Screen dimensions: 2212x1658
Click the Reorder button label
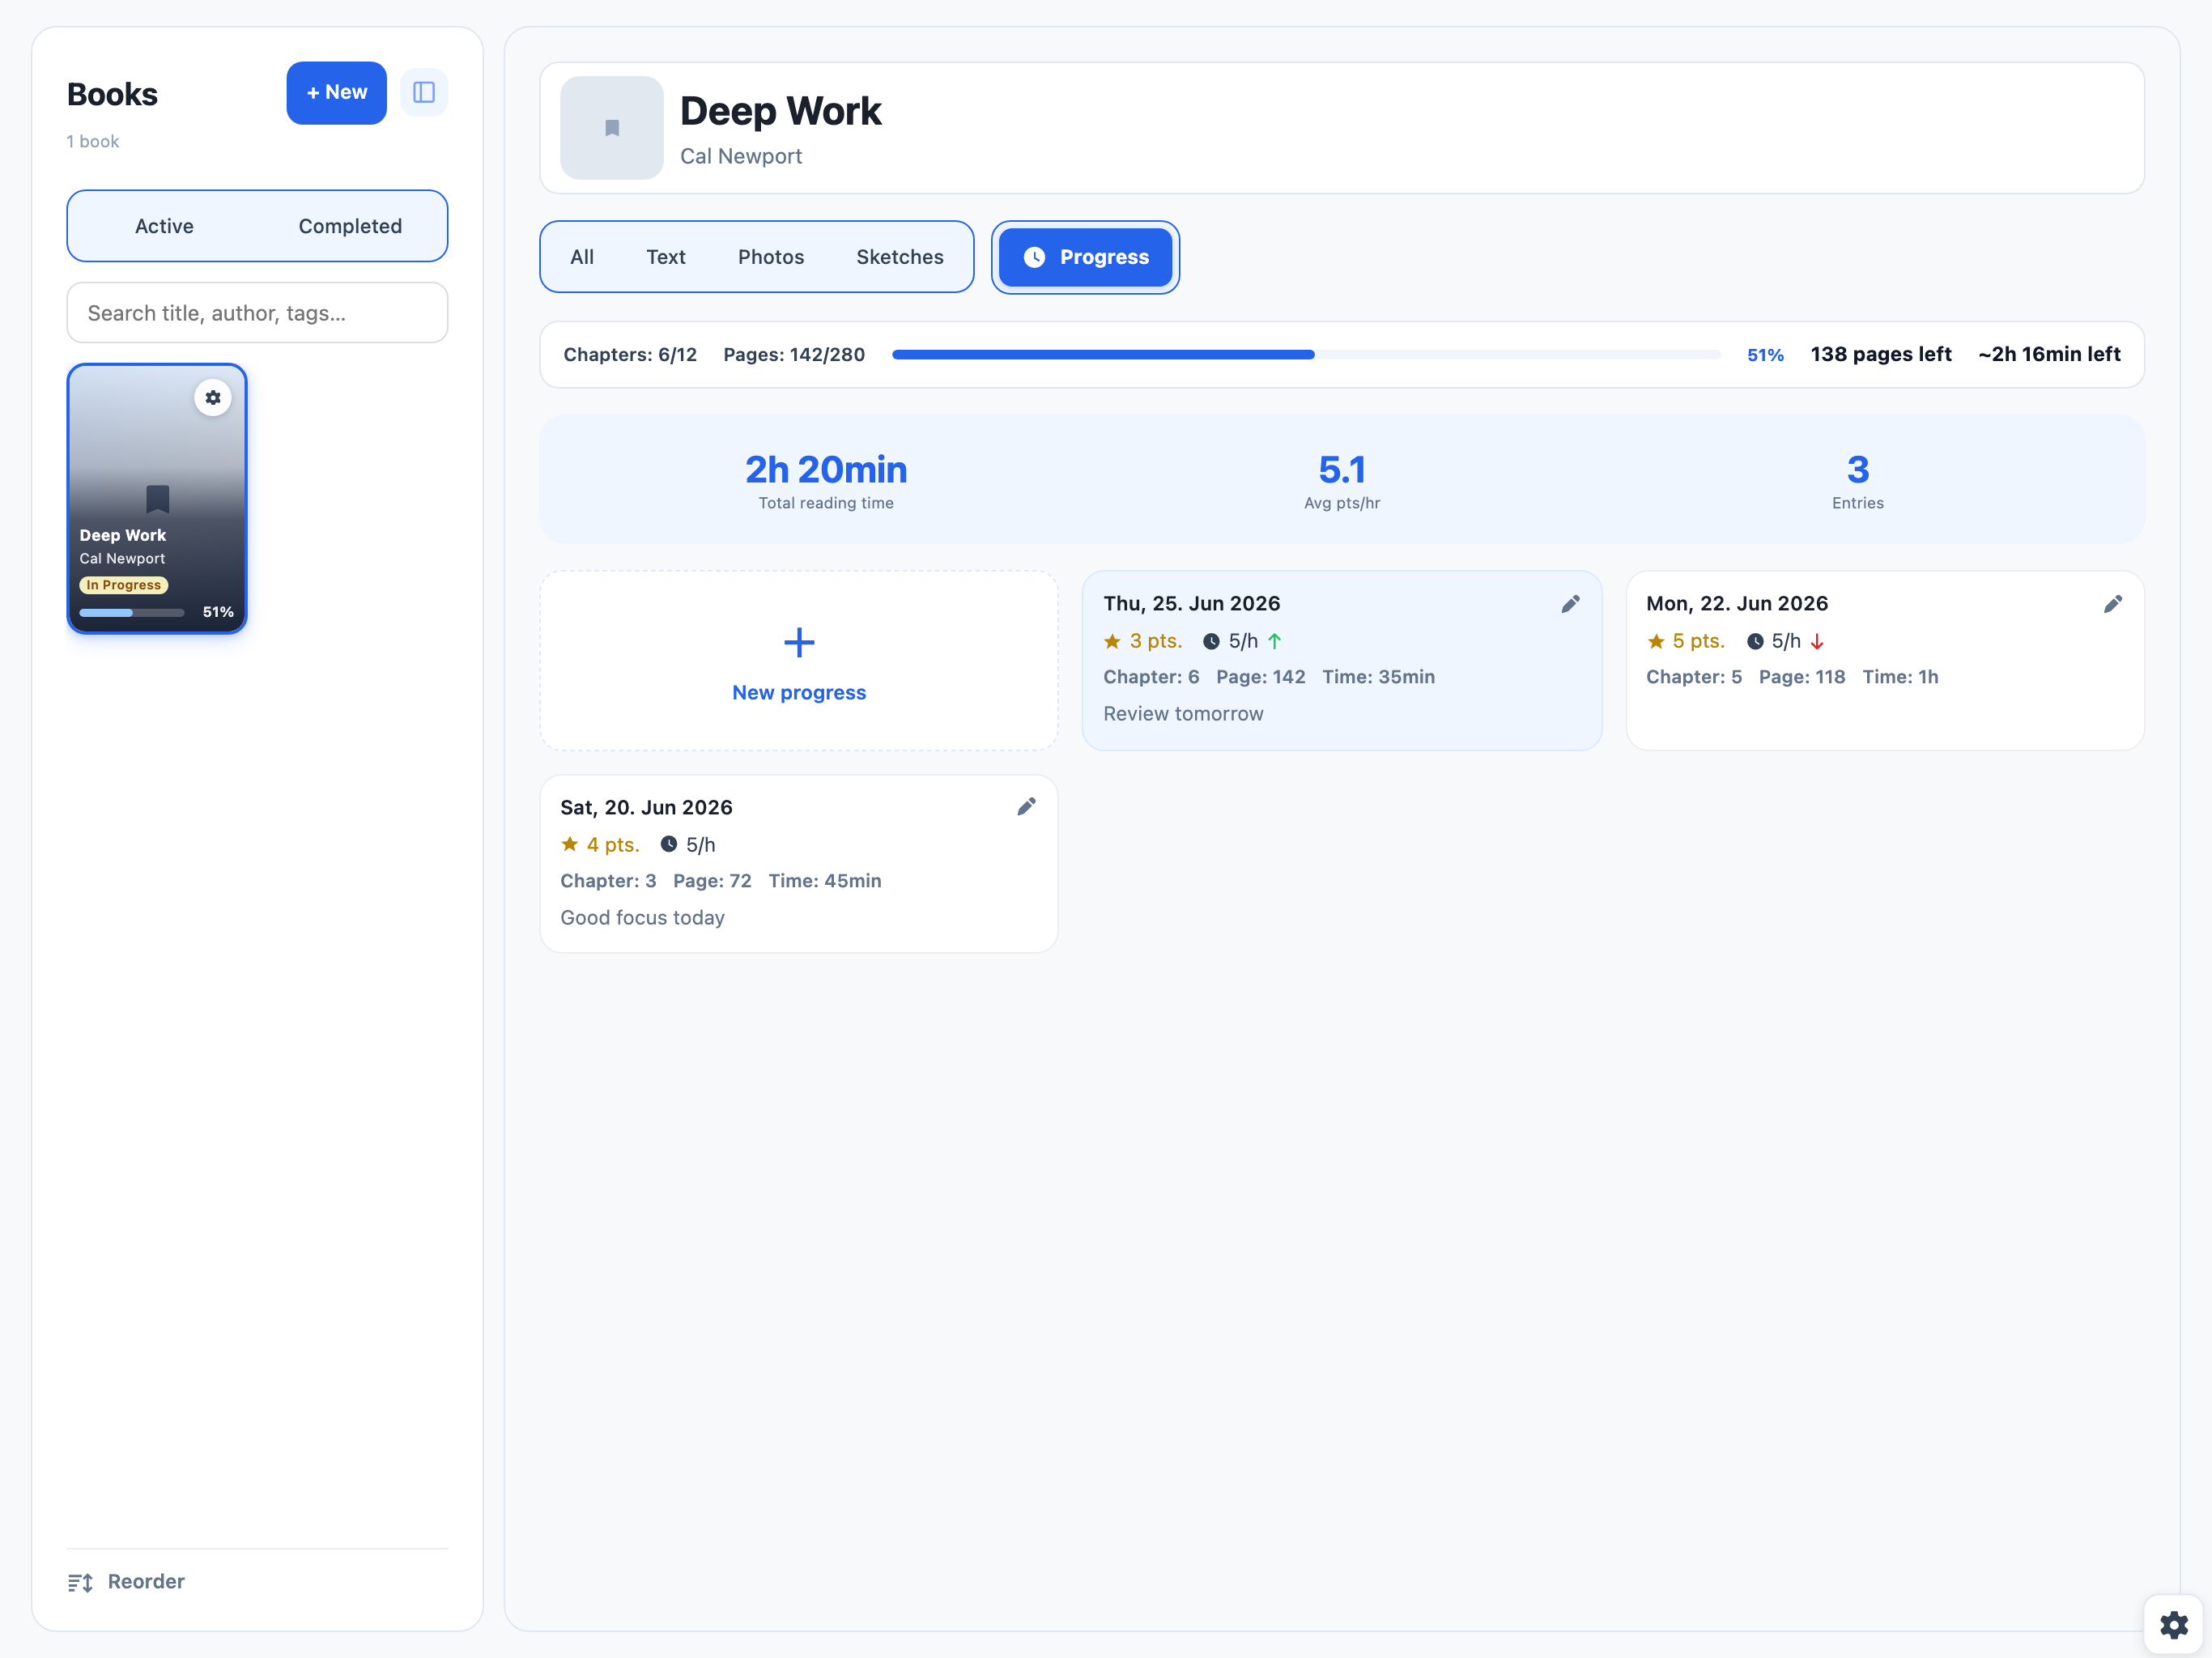(x=146, y=1581)
